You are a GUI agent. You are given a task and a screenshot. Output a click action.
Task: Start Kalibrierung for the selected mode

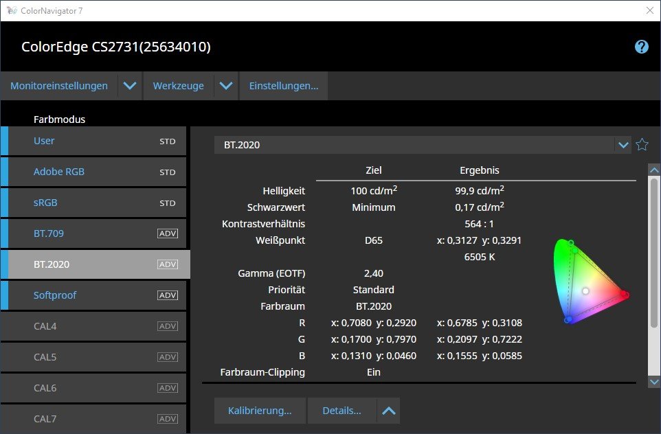260,411
